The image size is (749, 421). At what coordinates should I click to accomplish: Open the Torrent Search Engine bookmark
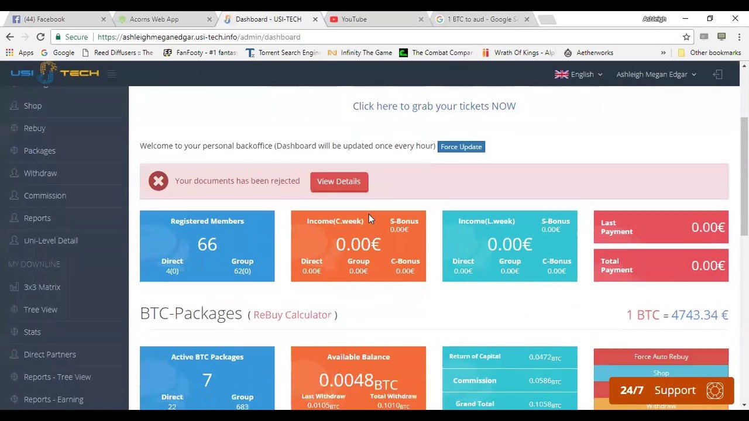point(283,53)
